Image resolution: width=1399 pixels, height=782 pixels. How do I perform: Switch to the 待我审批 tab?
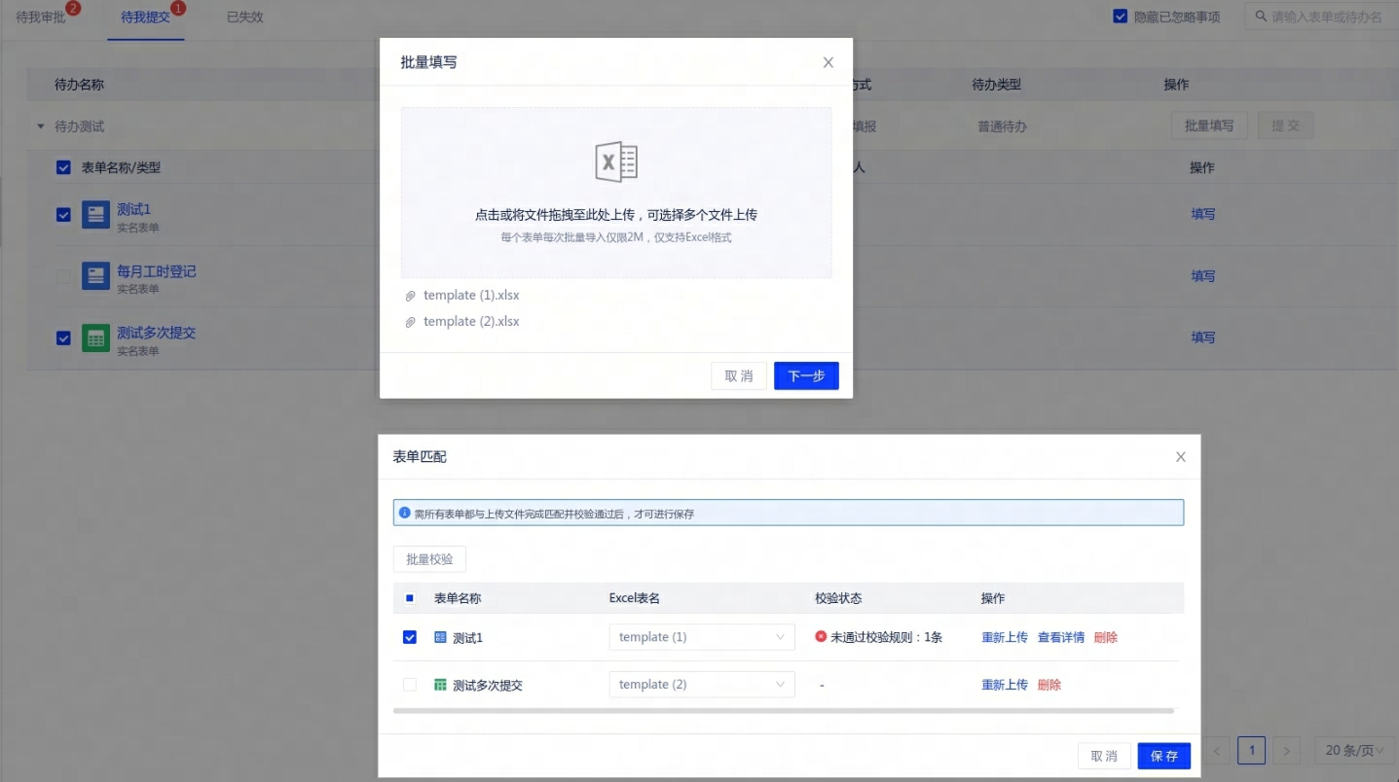(x=41, y=18)
